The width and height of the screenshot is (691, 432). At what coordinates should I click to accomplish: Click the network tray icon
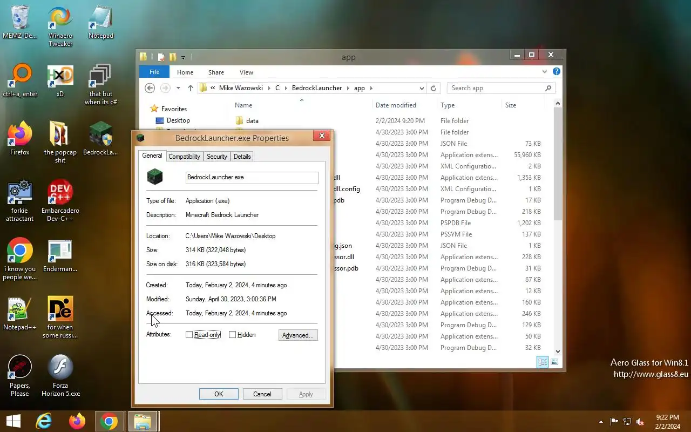point(627,422)
